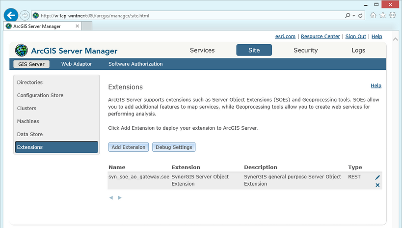The width and height of the screenshot is (402, 228).
Task: Open the Logs tab
Action: tap(358, 50)
